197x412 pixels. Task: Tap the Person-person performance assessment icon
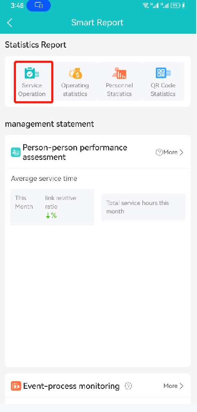click(16, 152)
